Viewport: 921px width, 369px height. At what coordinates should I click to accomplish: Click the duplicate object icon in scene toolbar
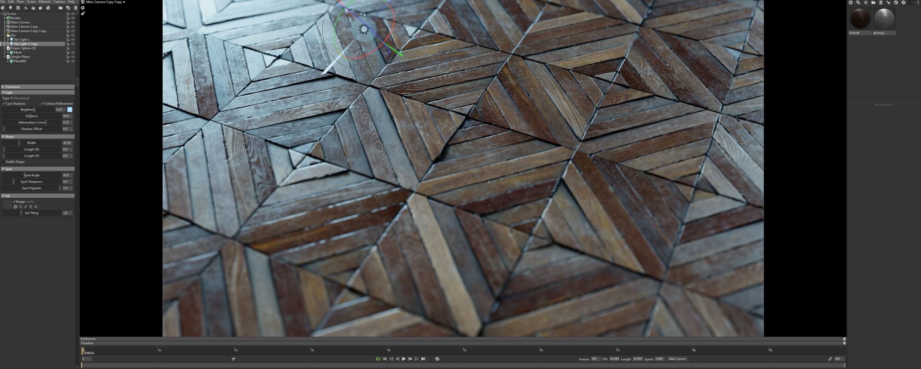click(x=68, y=8)
